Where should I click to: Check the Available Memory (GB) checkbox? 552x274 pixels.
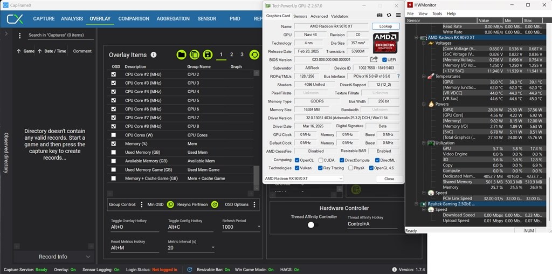(113, 161)
